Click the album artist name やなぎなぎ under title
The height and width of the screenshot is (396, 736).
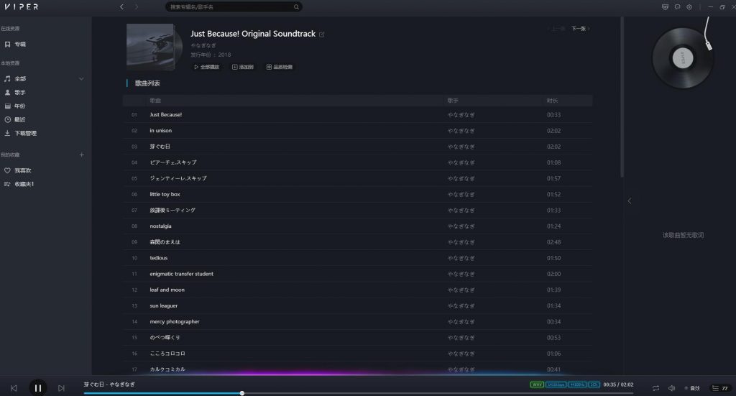[203, 45]
